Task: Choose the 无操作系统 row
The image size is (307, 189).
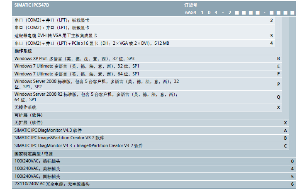Action: 26,107
